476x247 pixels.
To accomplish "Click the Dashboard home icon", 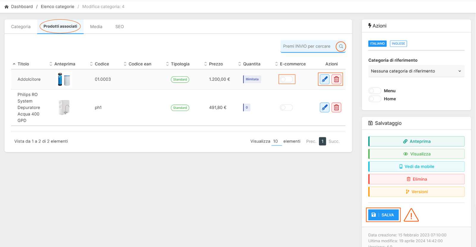I will point(7,7).
